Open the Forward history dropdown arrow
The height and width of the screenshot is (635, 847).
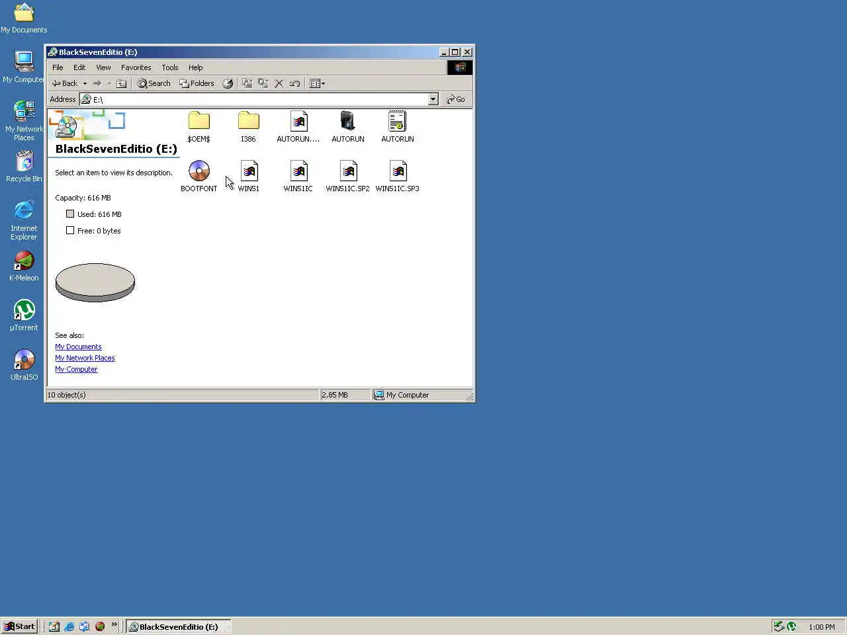pos(109,83)
